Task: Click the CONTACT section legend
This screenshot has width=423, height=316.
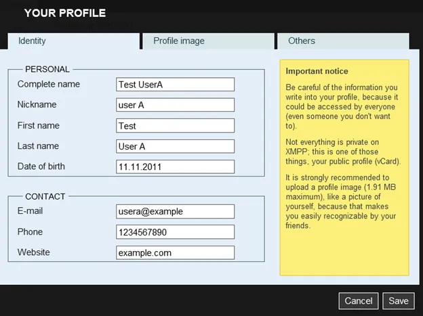Action: coord(45,196)
